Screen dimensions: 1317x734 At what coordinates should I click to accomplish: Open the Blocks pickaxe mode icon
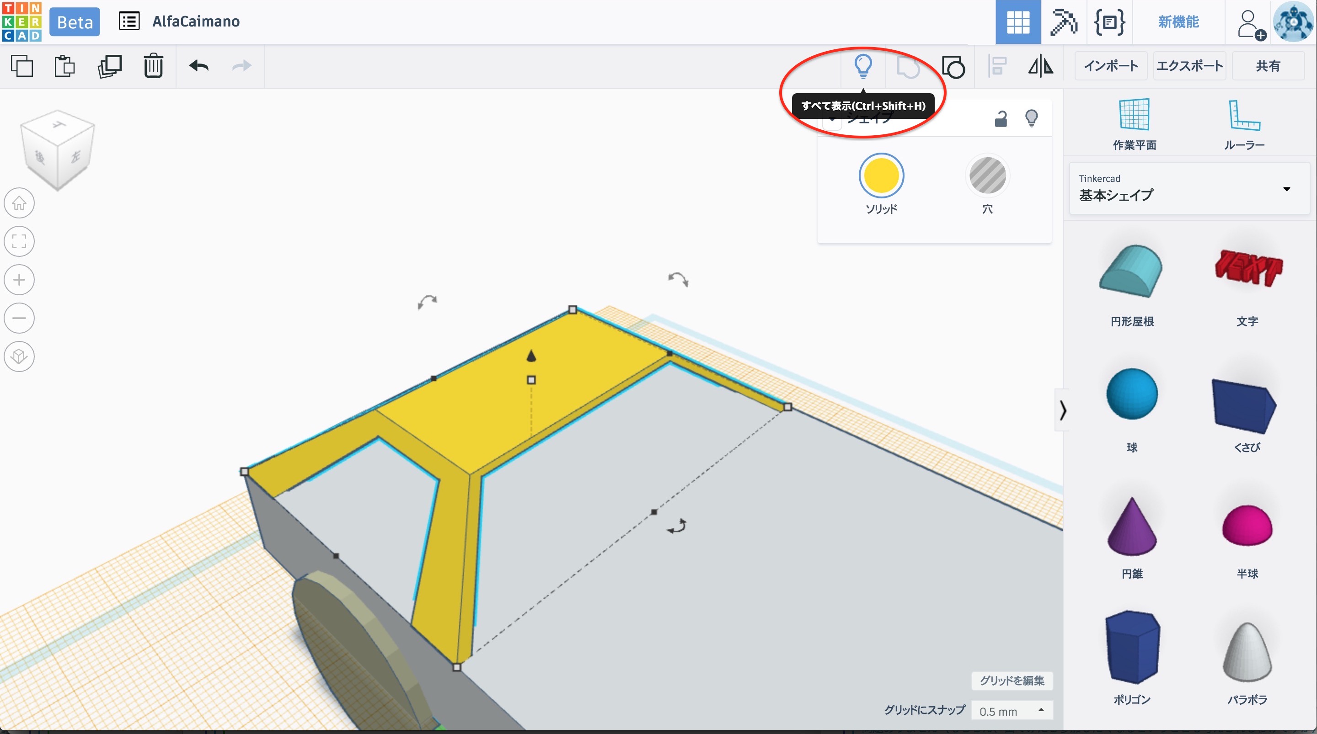coord(1063,22)
